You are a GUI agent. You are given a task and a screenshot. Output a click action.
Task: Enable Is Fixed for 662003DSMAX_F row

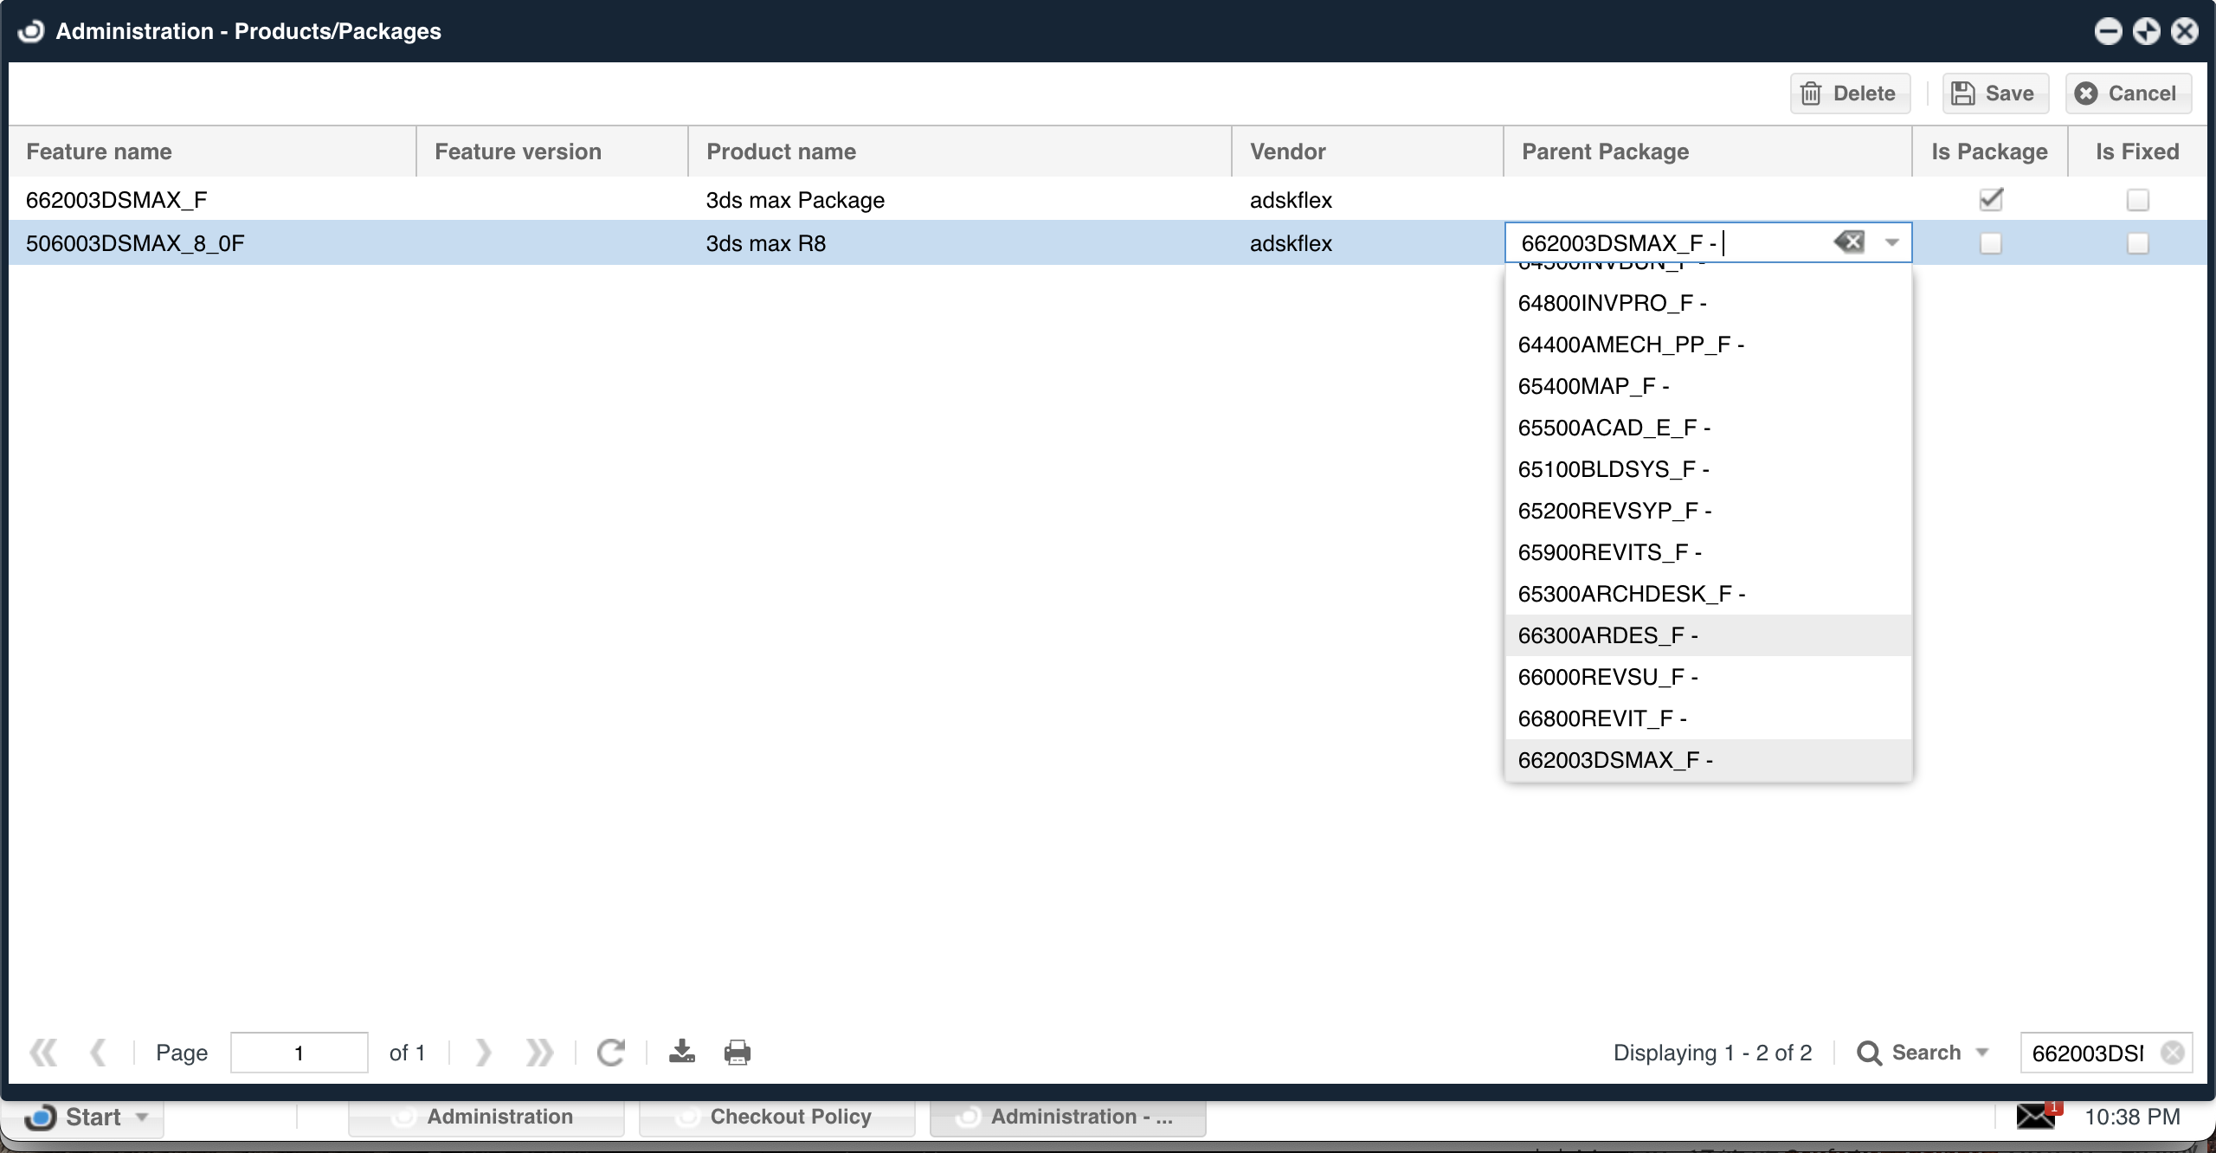[x=2137, y=200]
